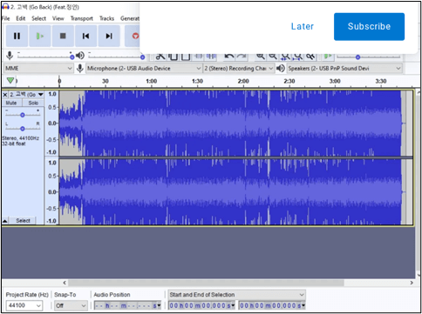Viewport: 422px width, 314px height.
Task: Open the Tracks menu
Action: [106, 18]
